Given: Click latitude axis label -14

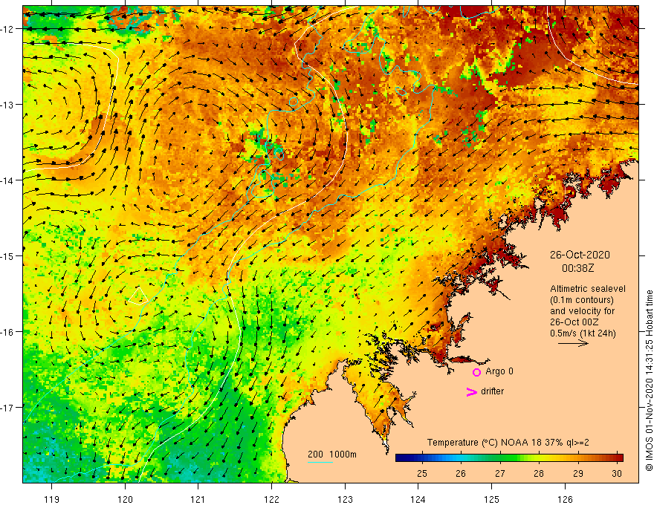Looking at the screenshot, I should [7, 180].
